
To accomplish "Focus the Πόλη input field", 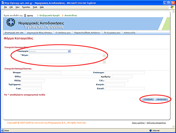I will [x=33, y=81].
